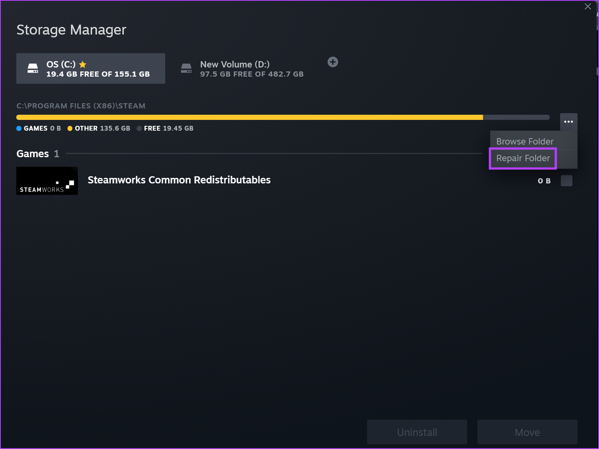Click the OS (C:) hard drive icon

(33, 68)
